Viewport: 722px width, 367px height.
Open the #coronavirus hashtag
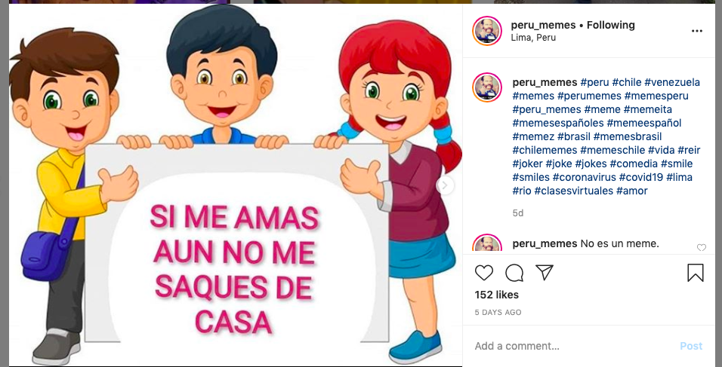coord(583,177)
